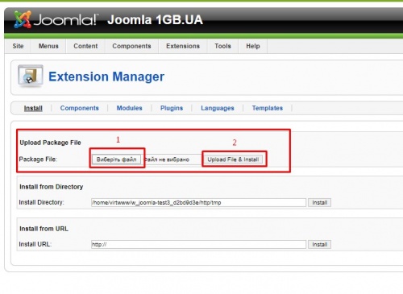Viewport: 403px width, 294px height.
Task: Open the Help menu
Action: [253, 46]
